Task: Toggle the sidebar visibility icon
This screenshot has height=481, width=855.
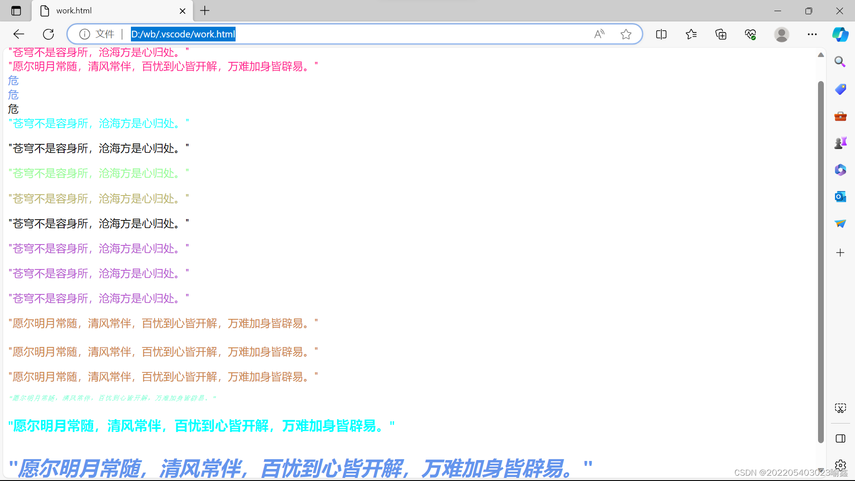Action: coord(840,439)
